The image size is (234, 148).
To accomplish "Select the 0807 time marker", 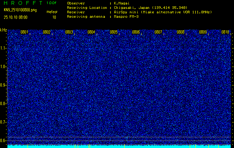I will tap(158, 32).
